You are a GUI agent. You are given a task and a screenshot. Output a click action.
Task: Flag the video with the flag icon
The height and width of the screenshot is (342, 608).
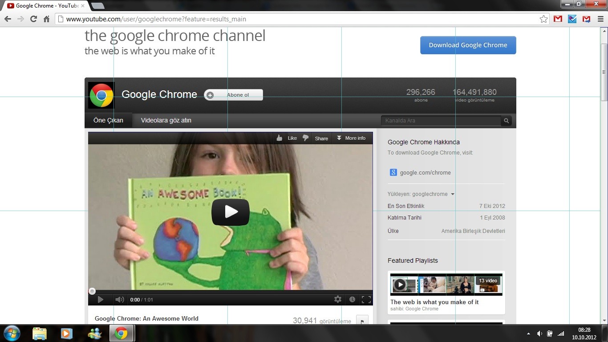click(x=362, y=321)
